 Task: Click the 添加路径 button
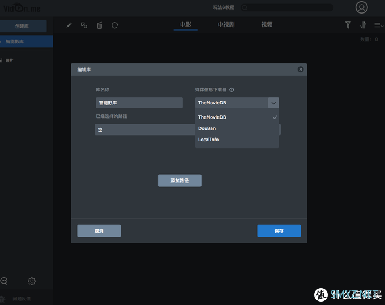(x=179, y=181)
